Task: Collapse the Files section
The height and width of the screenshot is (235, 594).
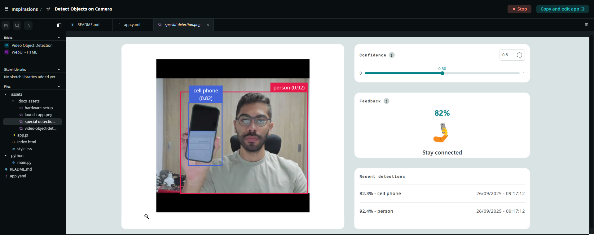Action: click(x=59, y=86)
